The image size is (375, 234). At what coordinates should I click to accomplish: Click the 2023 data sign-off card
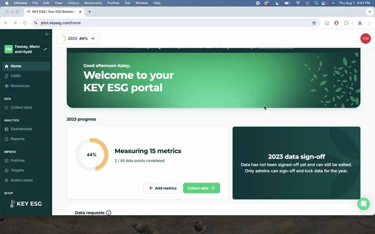coord(296,163)
